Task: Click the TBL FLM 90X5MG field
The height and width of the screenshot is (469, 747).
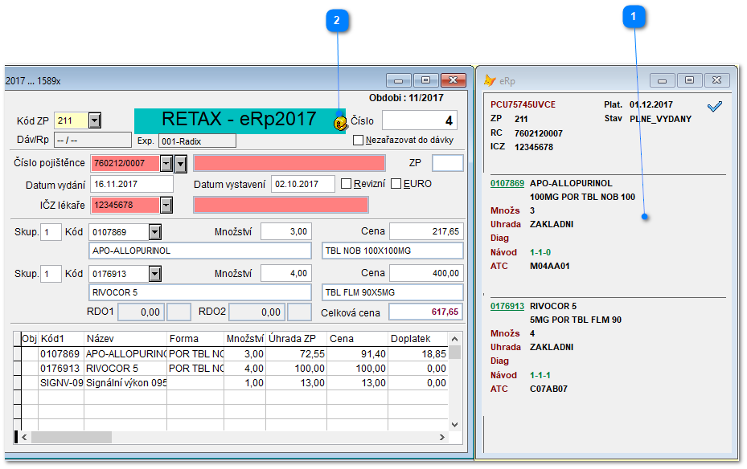Action: pos(392,292)
